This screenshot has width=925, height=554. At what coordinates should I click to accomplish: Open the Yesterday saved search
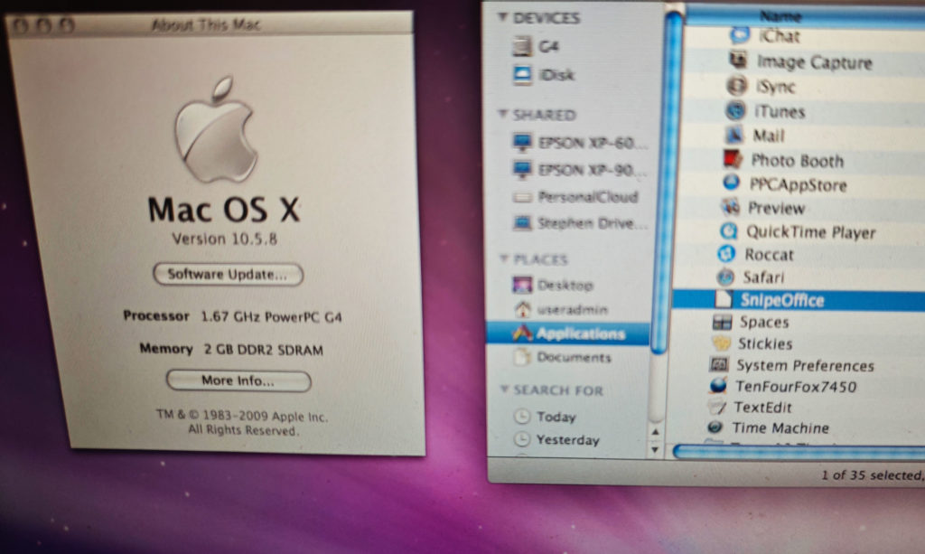click(567, 440)
